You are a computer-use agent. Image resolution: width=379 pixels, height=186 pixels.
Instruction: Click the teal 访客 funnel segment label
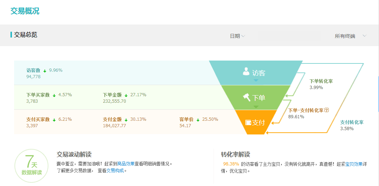259,73
